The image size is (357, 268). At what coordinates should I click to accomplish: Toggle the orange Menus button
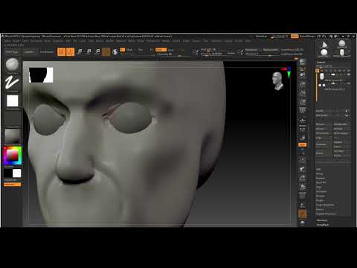click(x=295, y=36)
